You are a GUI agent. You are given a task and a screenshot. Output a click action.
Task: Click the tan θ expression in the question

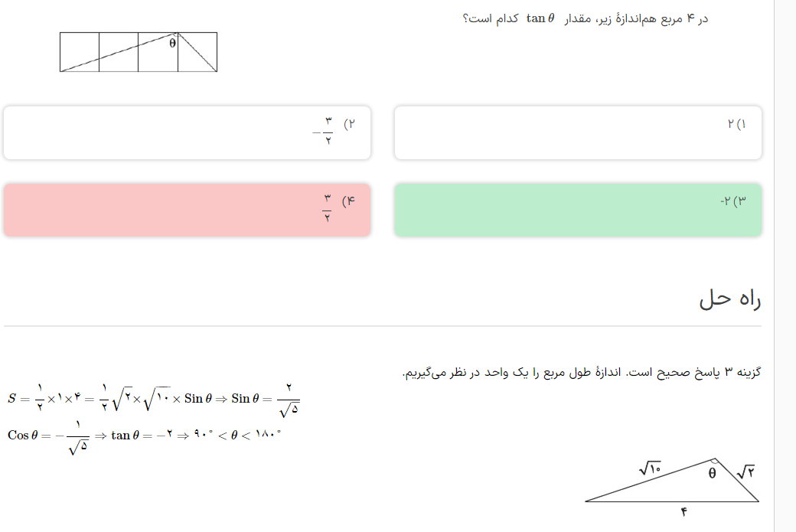point(540,18)
